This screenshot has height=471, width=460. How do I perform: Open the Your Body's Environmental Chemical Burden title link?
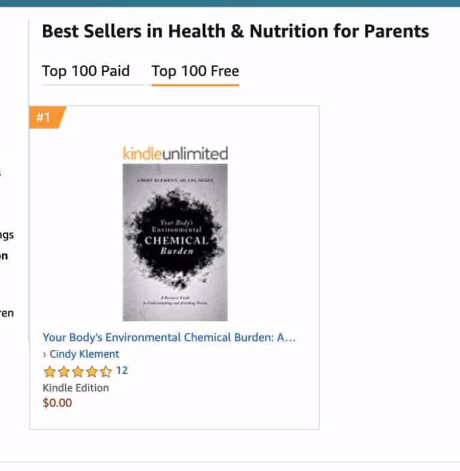click(169, 337)
